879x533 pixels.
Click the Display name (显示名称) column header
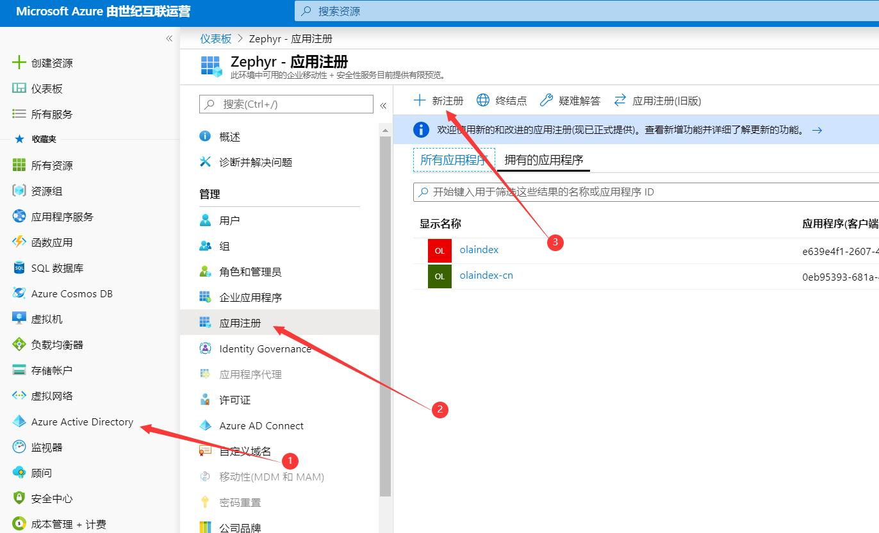(440, 224)
